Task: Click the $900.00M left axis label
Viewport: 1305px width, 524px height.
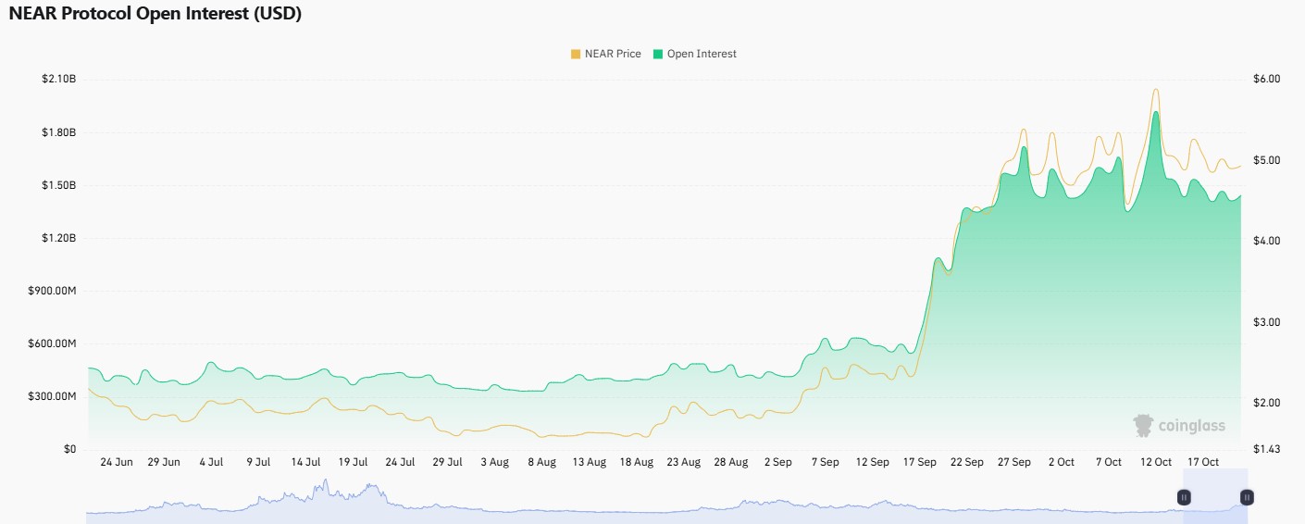Action: click(52, 291)
